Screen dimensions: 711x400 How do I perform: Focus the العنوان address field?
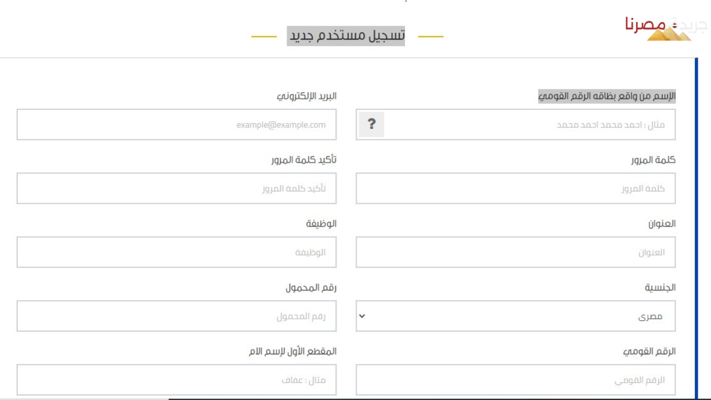click(516, 252)
